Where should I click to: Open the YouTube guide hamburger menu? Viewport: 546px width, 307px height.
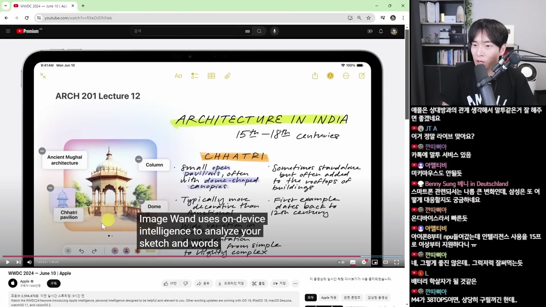[8, 31]
